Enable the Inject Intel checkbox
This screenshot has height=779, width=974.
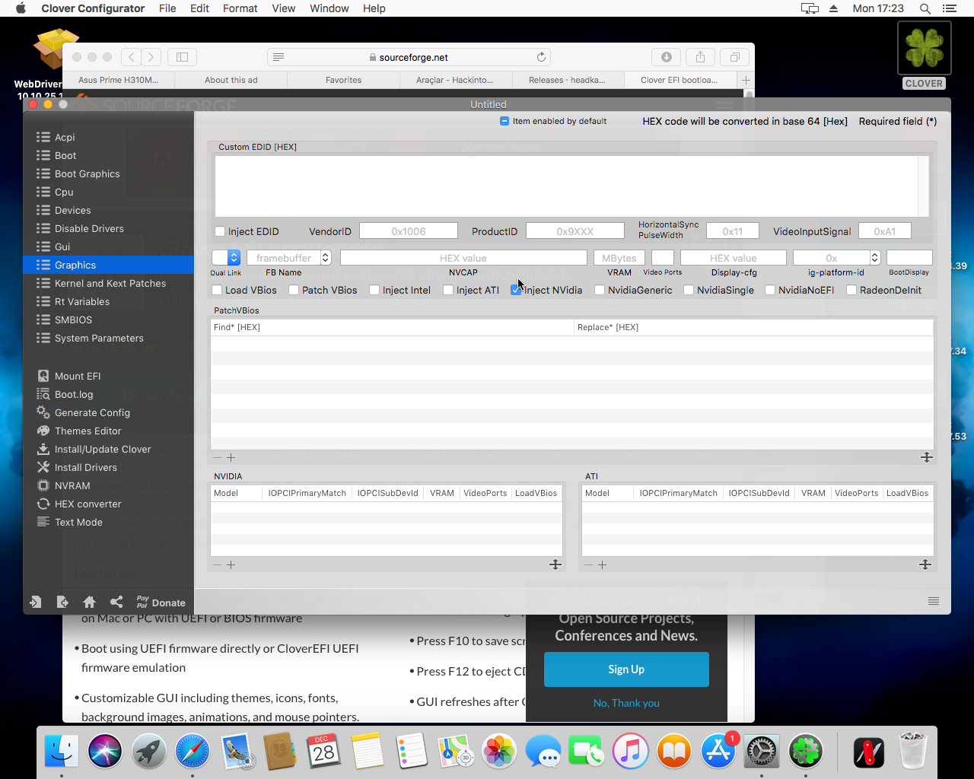(374, 290)
